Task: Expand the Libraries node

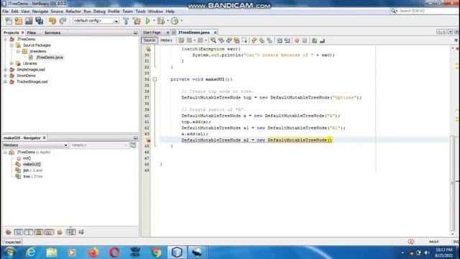Action: [11, 63]
